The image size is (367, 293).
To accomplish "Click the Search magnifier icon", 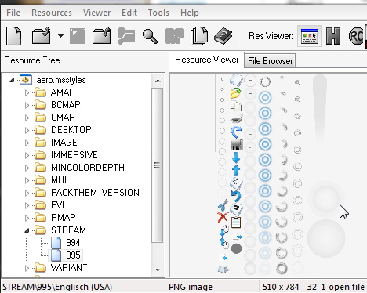I will (150, 36).
